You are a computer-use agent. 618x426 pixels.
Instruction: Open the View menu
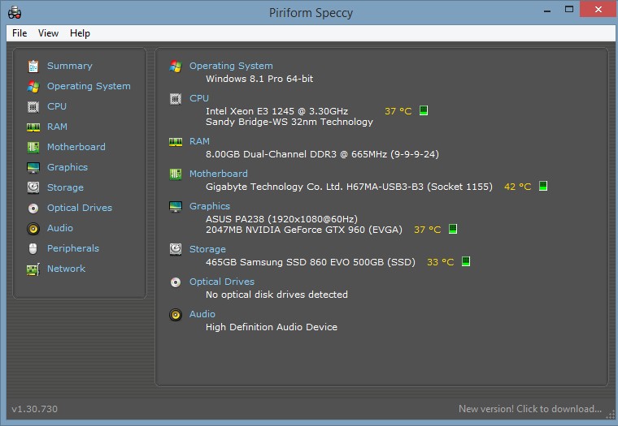point(48,33)
